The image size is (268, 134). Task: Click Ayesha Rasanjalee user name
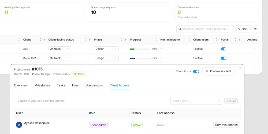coord(37,123)
